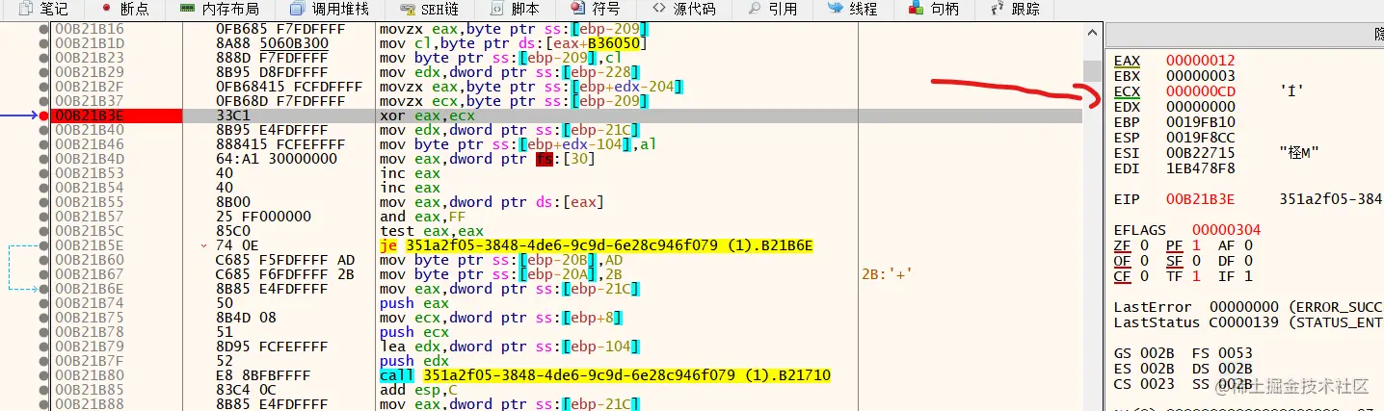Click opcode bytes E8 8BFBFFFF
The height and width of the screenshot is (411, 1384).
264,375
